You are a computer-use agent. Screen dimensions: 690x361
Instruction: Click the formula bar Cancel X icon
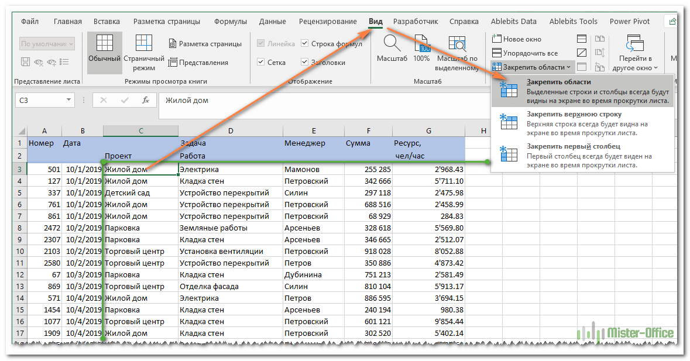coord(104,100)
